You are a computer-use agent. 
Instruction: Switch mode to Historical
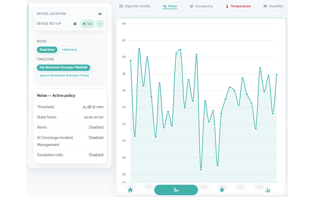click(x=70, y=50)
